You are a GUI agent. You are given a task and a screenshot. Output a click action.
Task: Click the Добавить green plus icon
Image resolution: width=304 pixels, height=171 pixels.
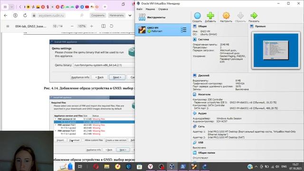(x=210, y=17)
